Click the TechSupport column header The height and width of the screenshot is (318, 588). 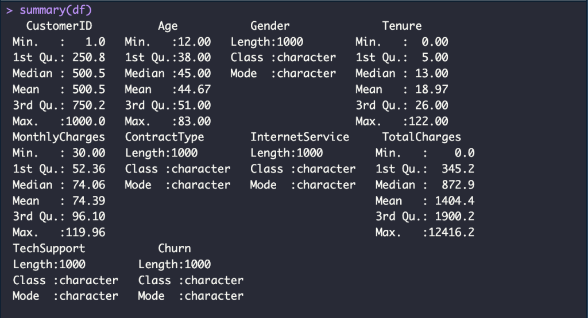tap(49, 248)
